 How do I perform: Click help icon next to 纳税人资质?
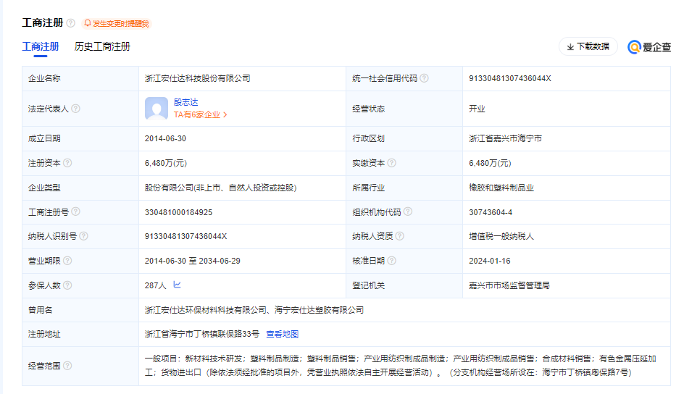point(399,236)
